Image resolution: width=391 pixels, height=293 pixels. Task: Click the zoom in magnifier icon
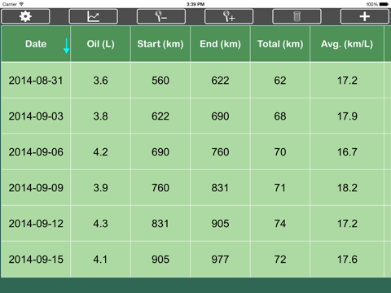click(229, 16)
